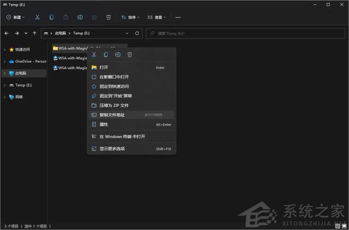Screen dimensions: 349x230
Task: Open recent locations chevron next to forward arrow
Action: click(x=26, y=33)
